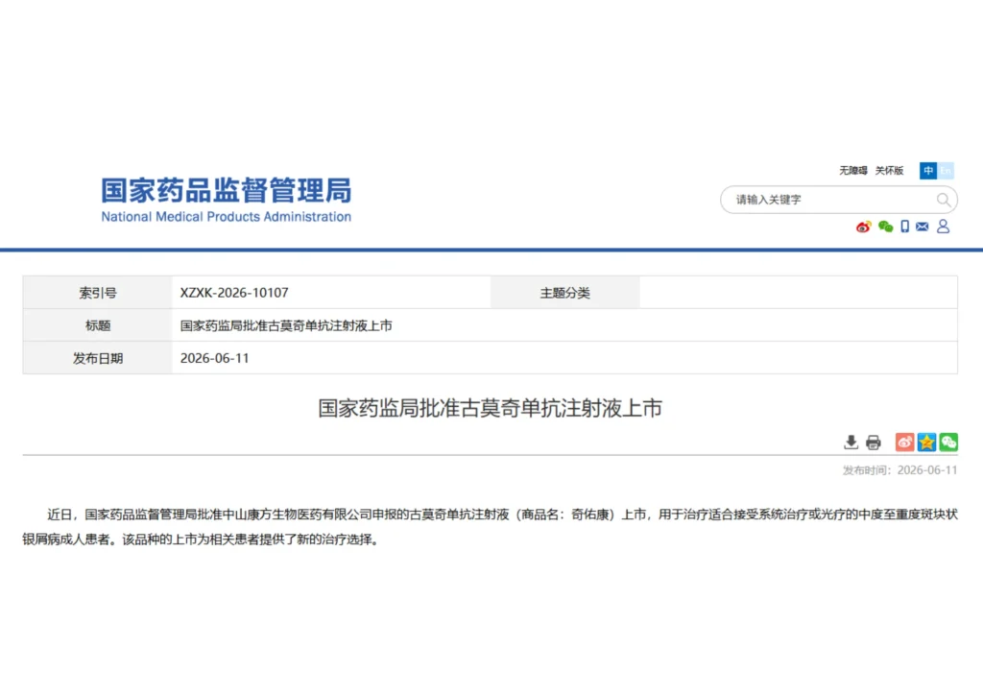Open the user account icon
Screen dimensions: 983x695
(x=943, y=227)
